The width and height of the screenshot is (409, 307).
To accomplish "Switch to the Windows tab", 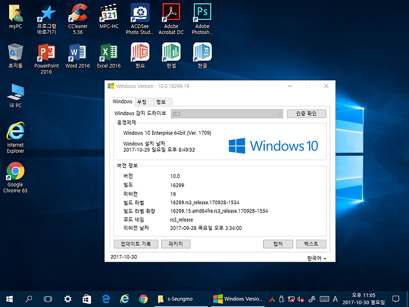I will tap(122, 101).
